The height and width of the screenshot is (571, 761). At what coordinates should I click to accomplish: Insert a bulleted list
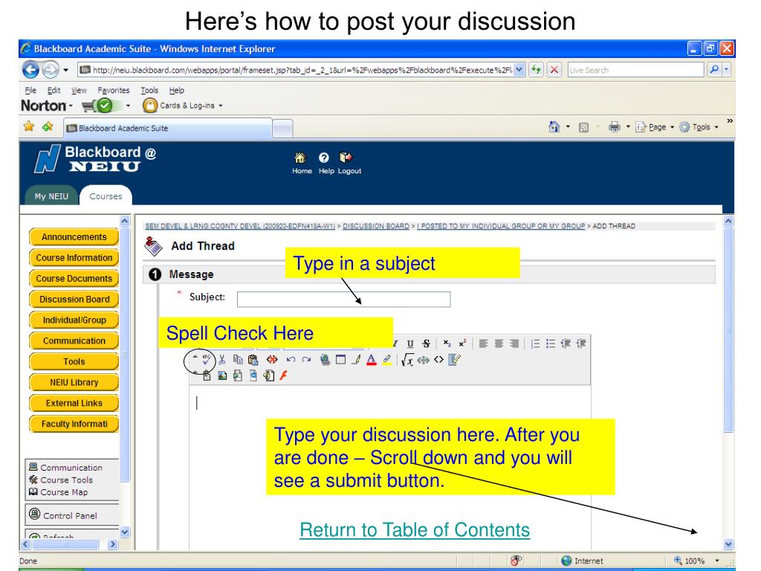(551, 343)
